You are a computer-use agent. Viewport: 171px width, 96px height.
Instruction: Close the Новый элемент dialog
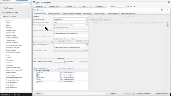(167, 10)
